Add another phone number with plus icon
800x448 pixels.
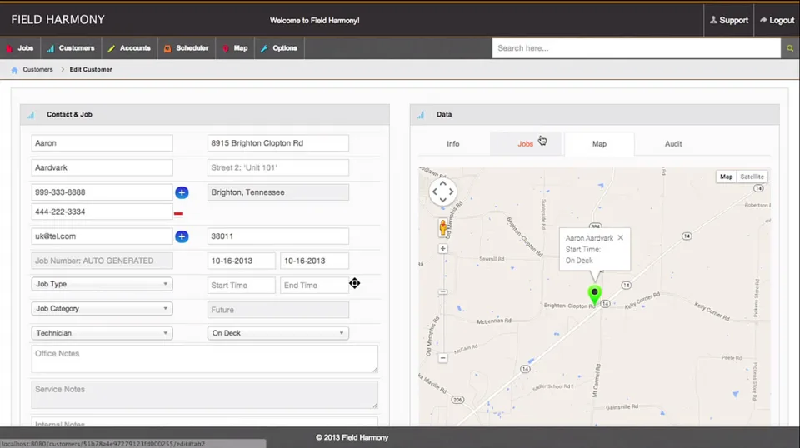pyautogui.click(x=182, y=192)
